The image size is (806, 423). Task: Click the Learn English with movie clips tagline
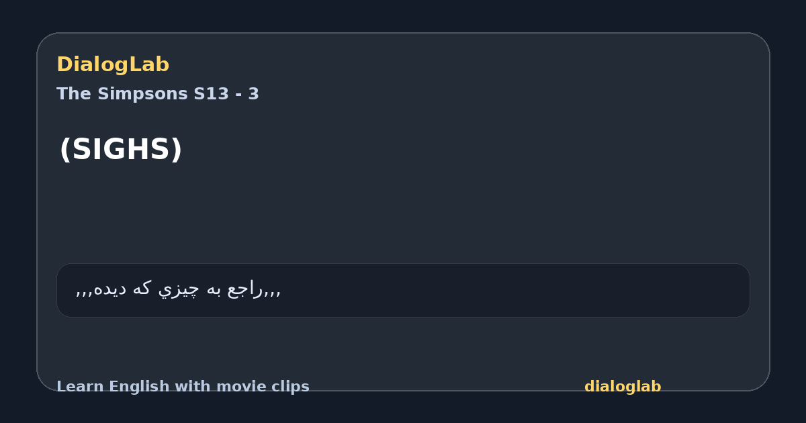coord(183,387)
